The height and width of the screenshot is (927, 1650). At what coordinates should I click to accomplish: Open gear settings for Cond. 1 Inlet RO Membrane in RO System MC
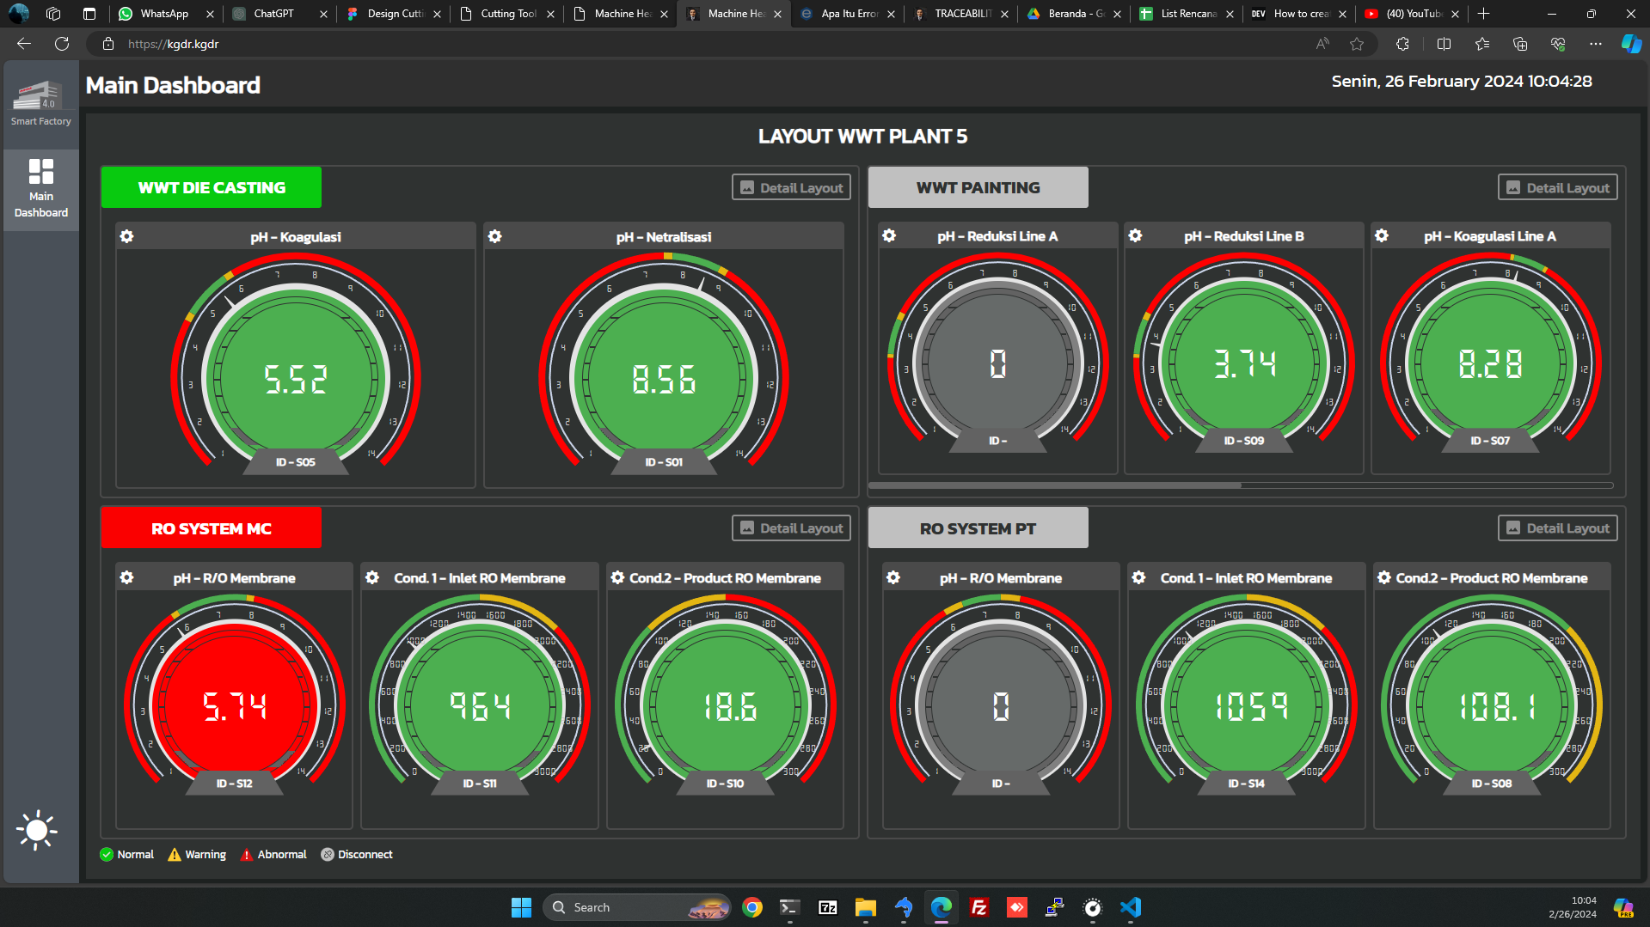pyautogui.click(x=372, y=577)
